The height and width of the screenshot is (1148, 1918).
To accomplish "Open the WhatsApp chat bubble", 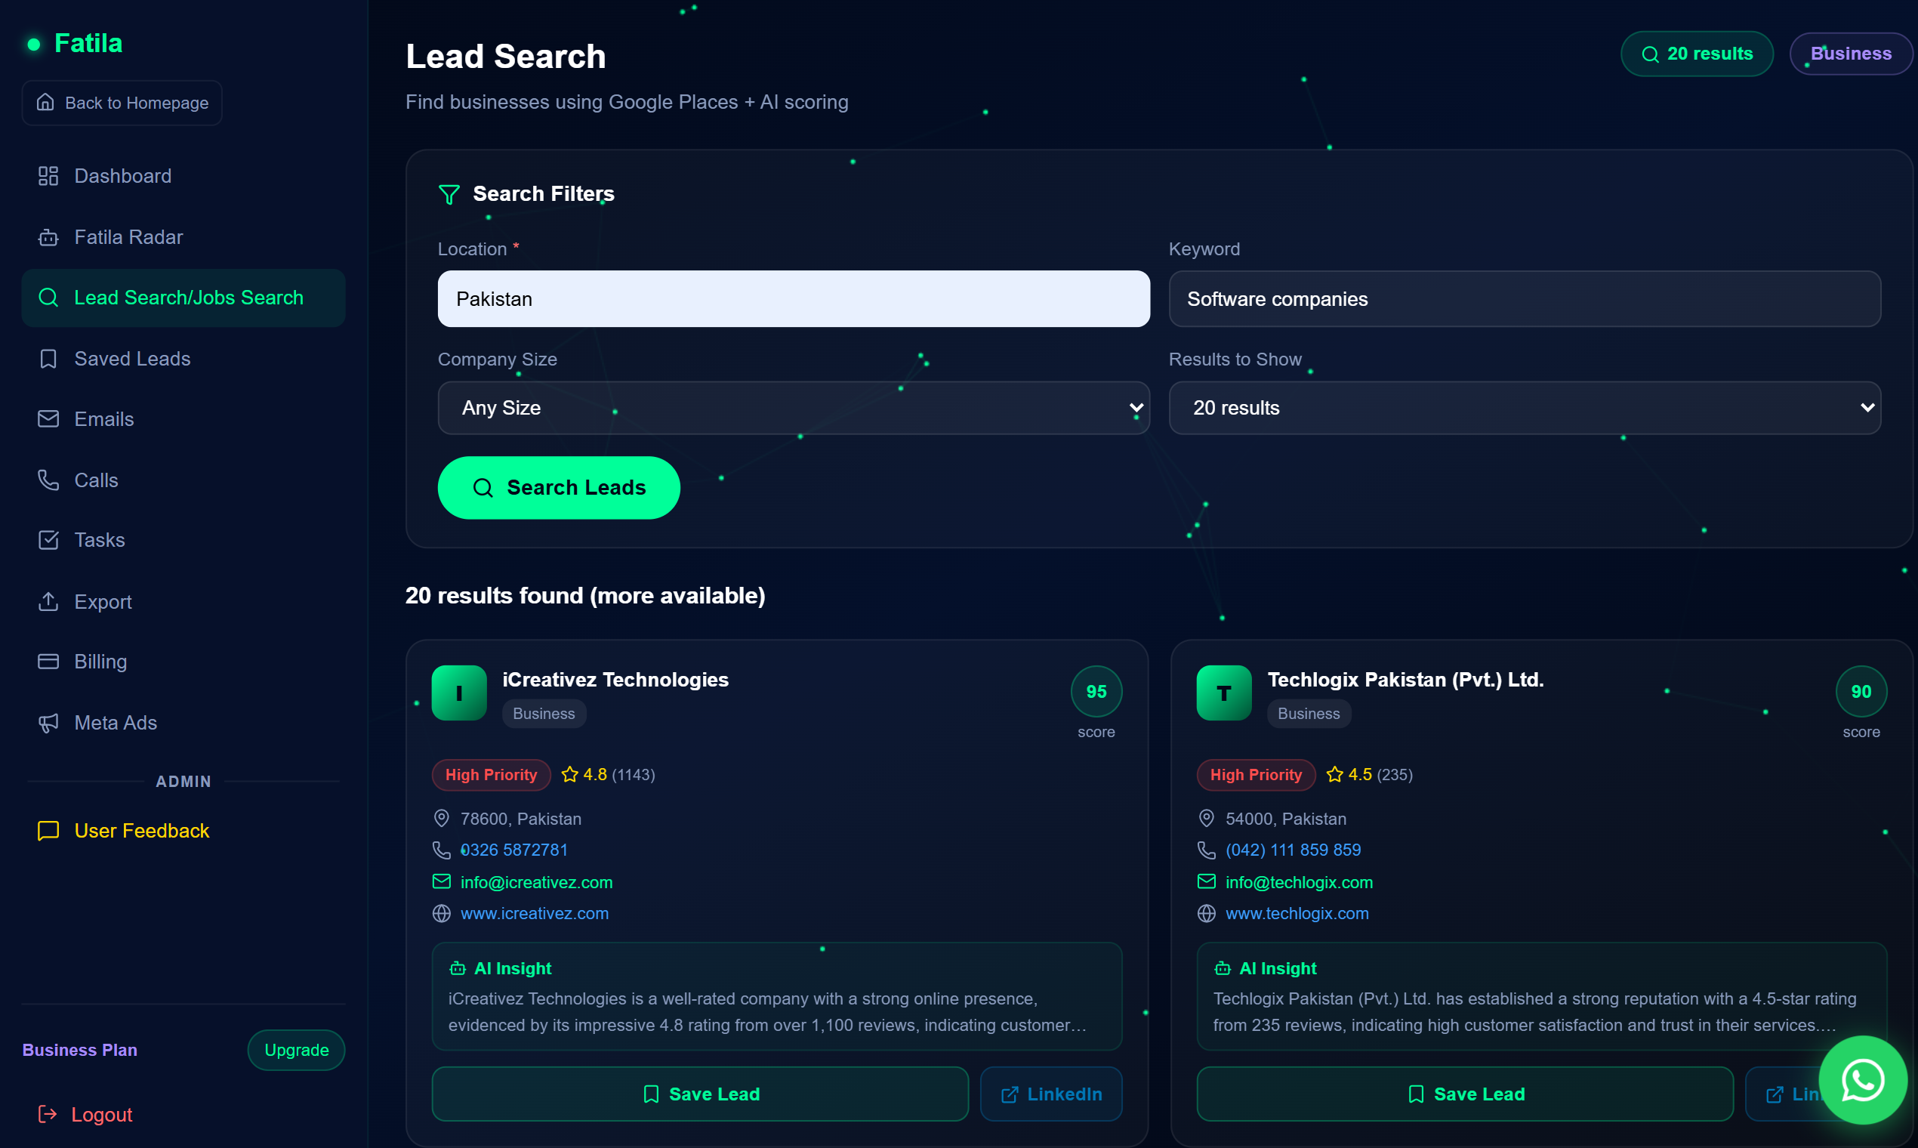I will tap(1862, 1080).
